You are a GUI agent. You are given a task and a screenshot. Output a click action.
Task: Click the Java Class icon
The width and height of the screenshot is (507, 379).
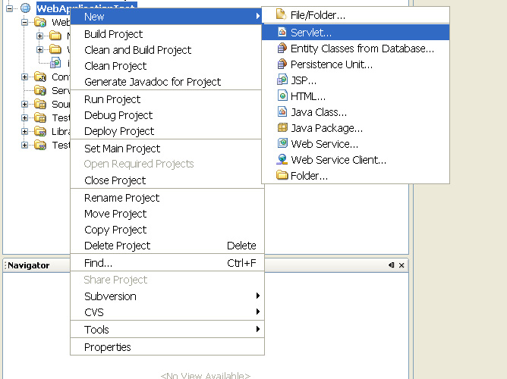point(282,112)
